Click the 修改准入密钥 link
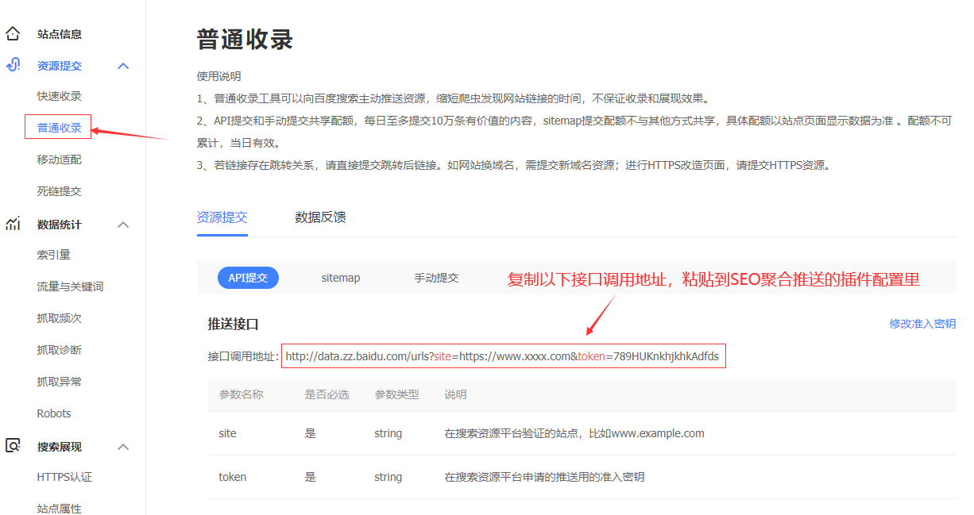974x515 pixels. coord(922,324)
